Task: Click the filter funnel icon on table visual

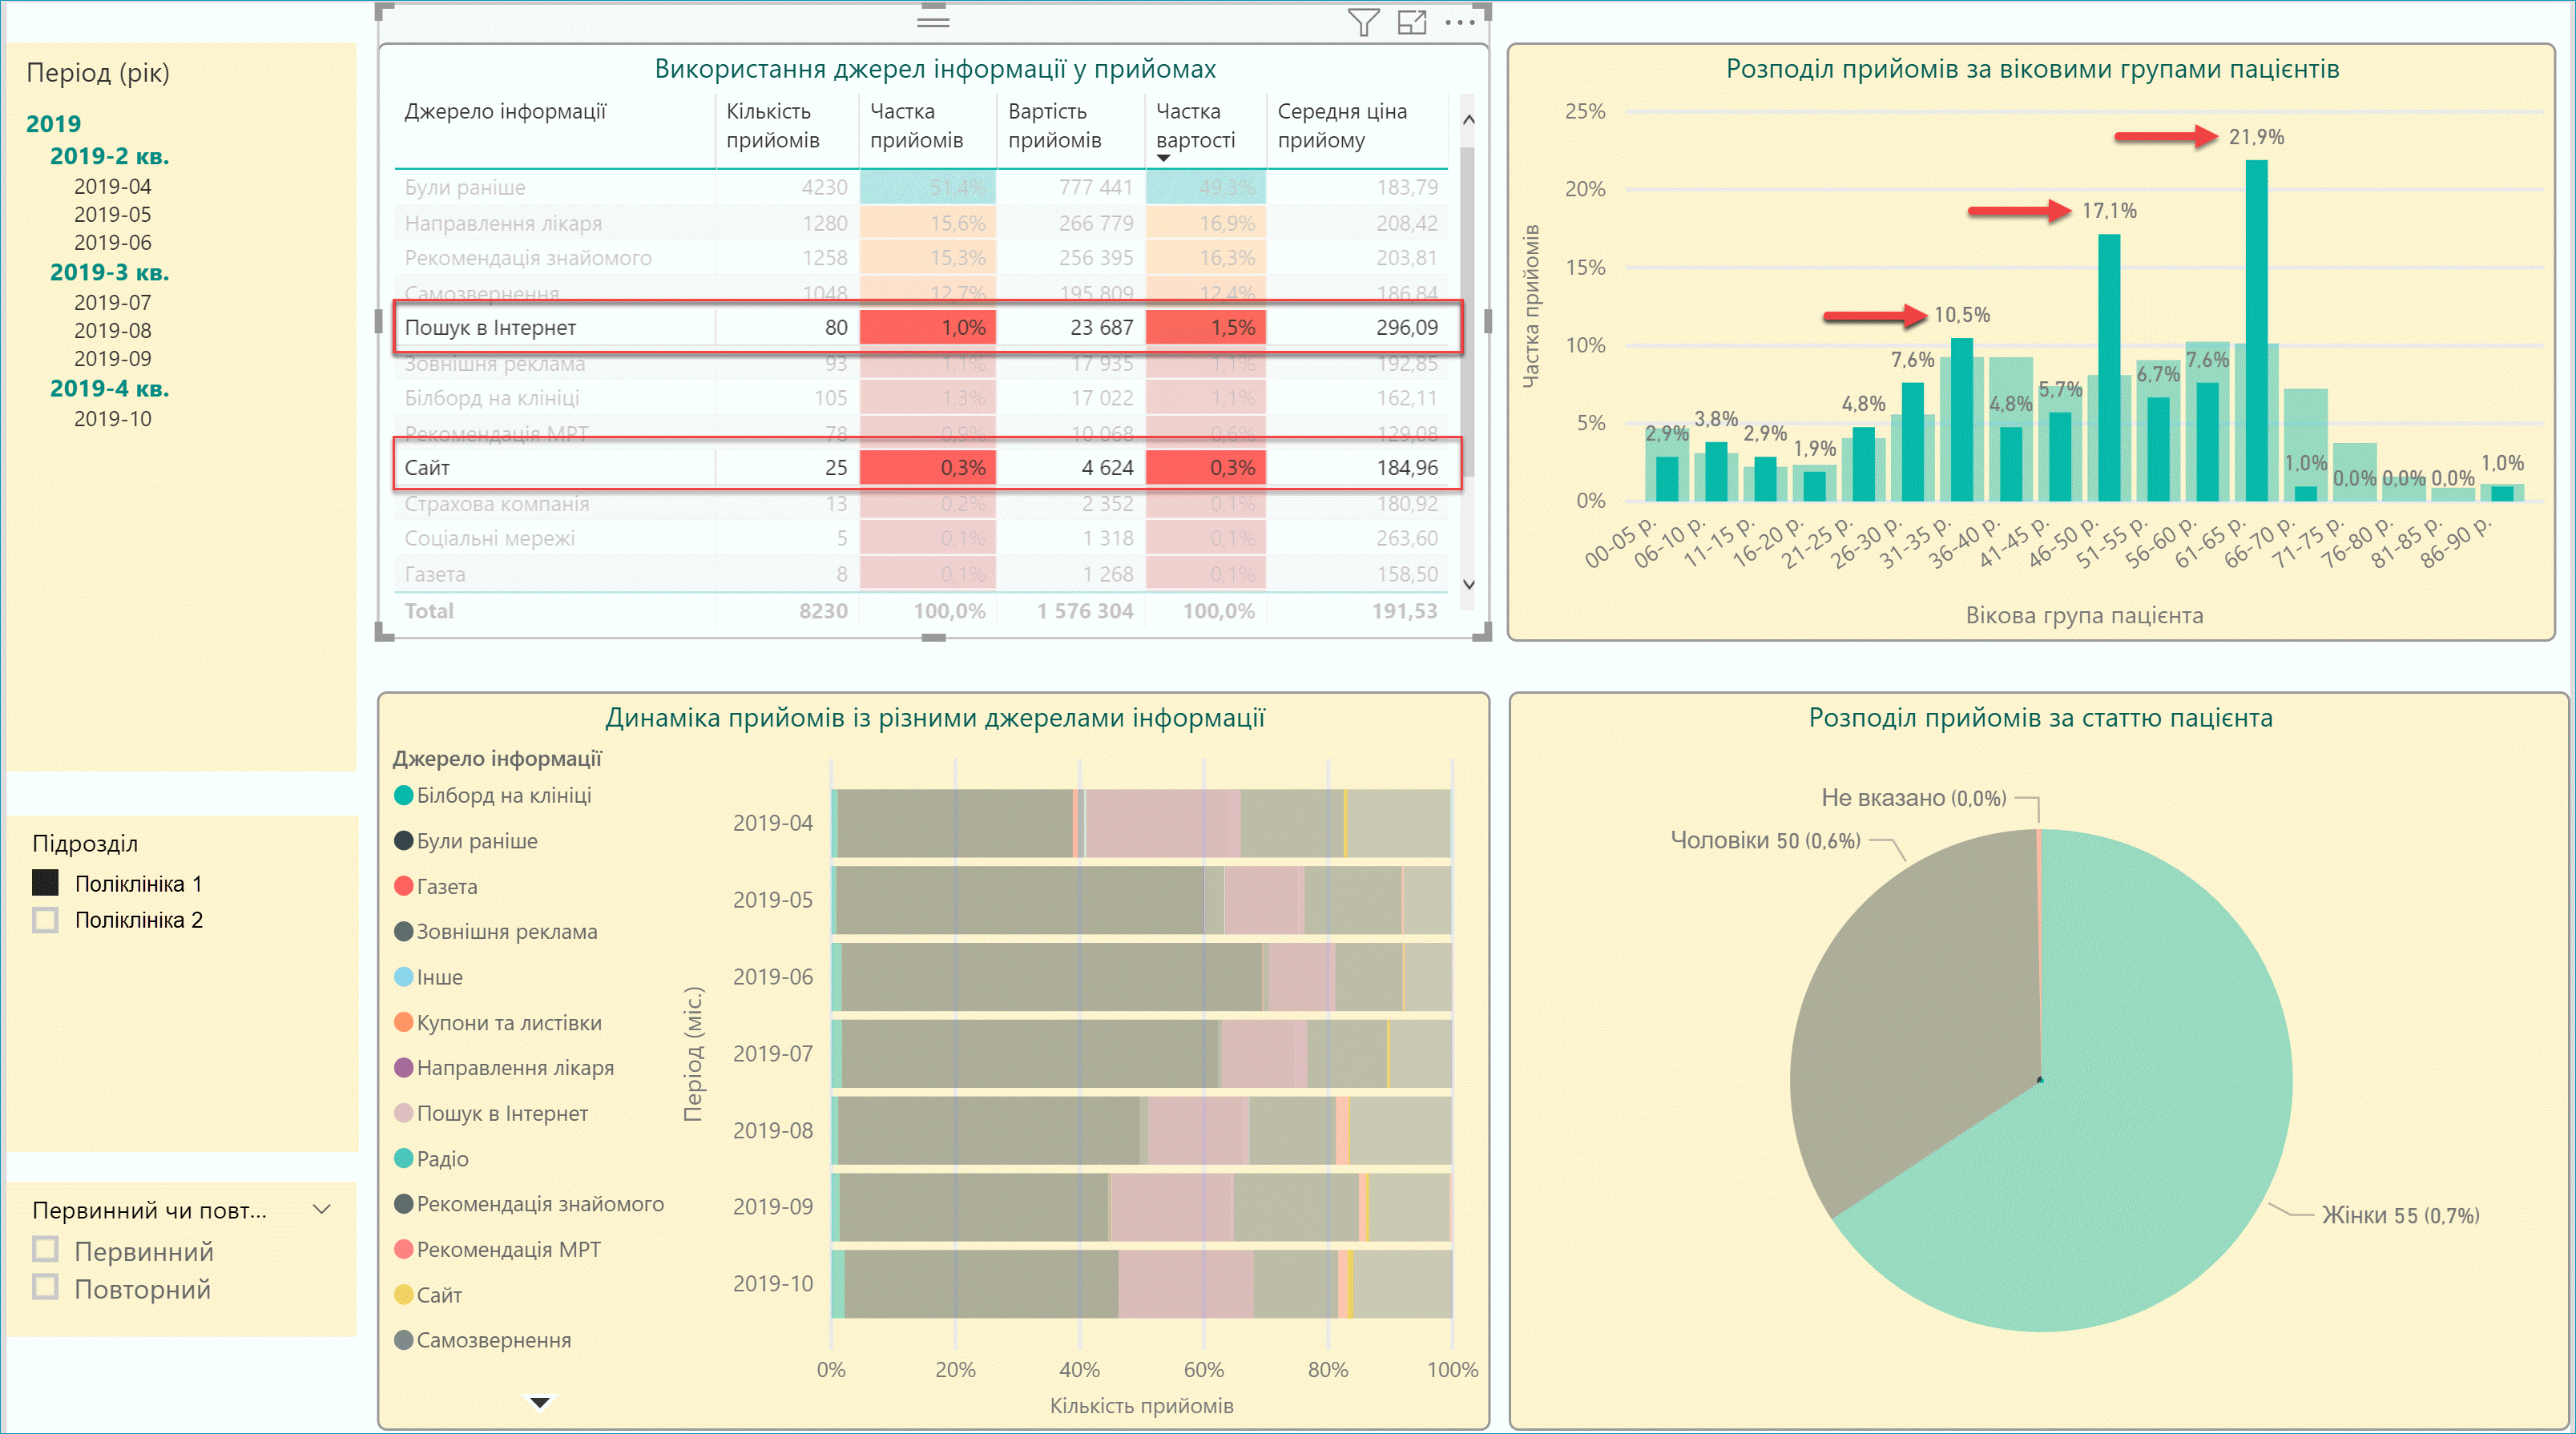Action: point(1363,22)
